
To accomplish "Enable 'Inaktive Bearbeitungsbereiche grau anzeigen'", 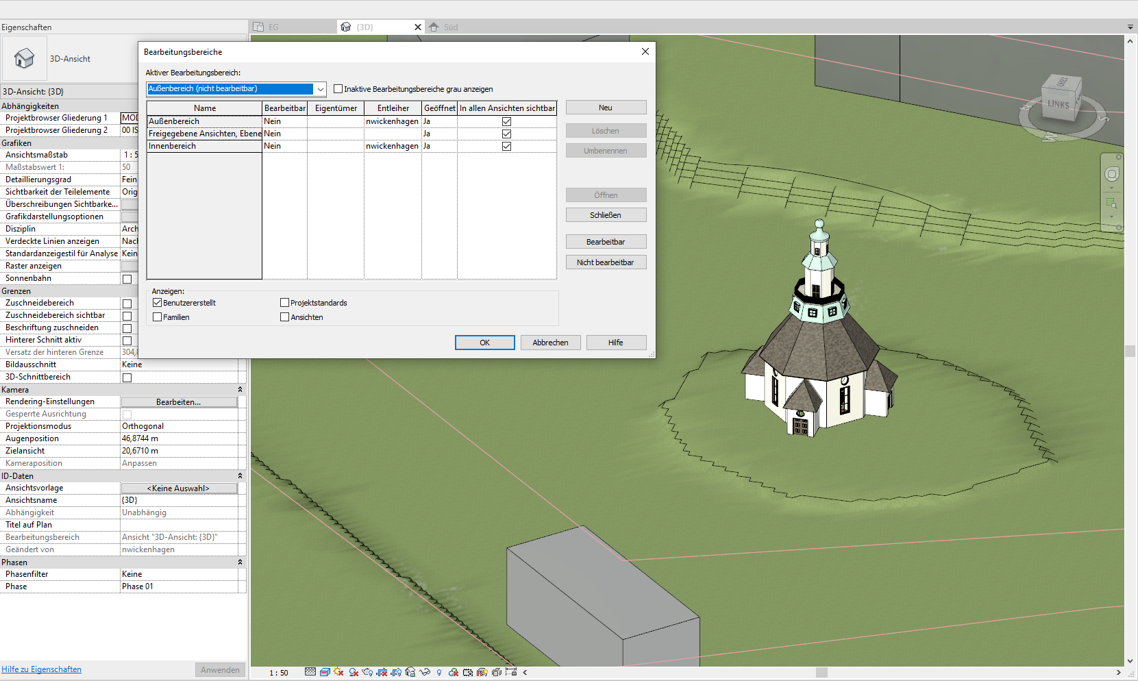I will (338, 88).
